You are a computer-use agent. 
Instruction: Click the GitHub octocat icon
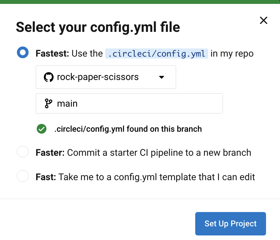pos(48,77)
